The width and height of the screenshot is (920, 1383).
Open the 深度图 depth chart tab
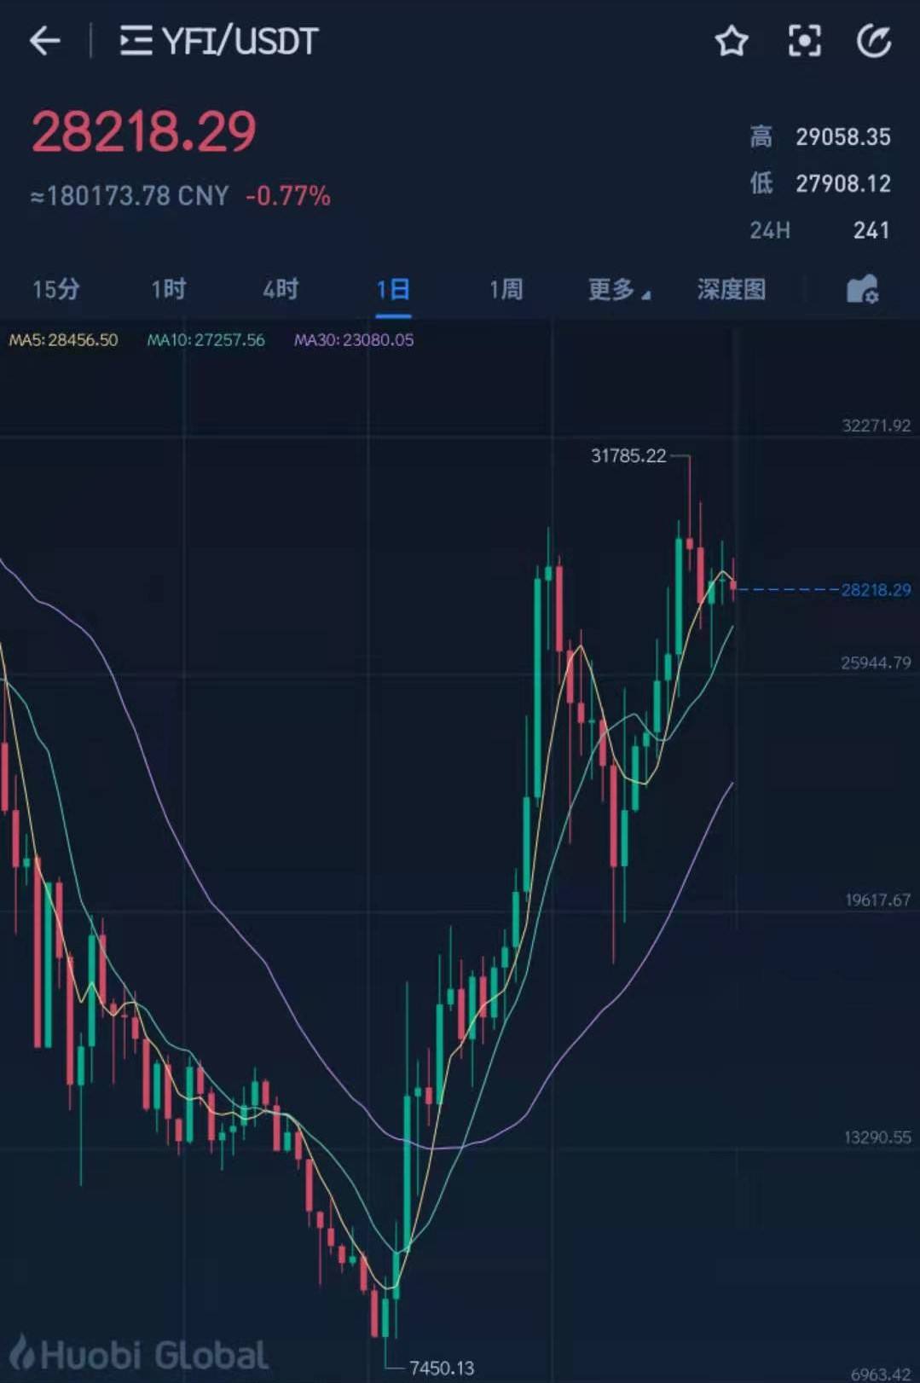click(731, 289)
